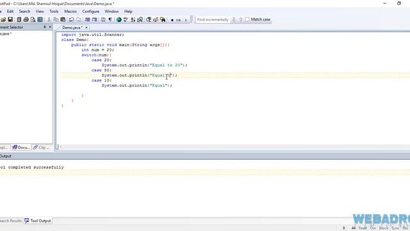This screenshot has height=231, width=410.
Task: Click the Replace icon in toolbar
Action: (x=156, y=20)
